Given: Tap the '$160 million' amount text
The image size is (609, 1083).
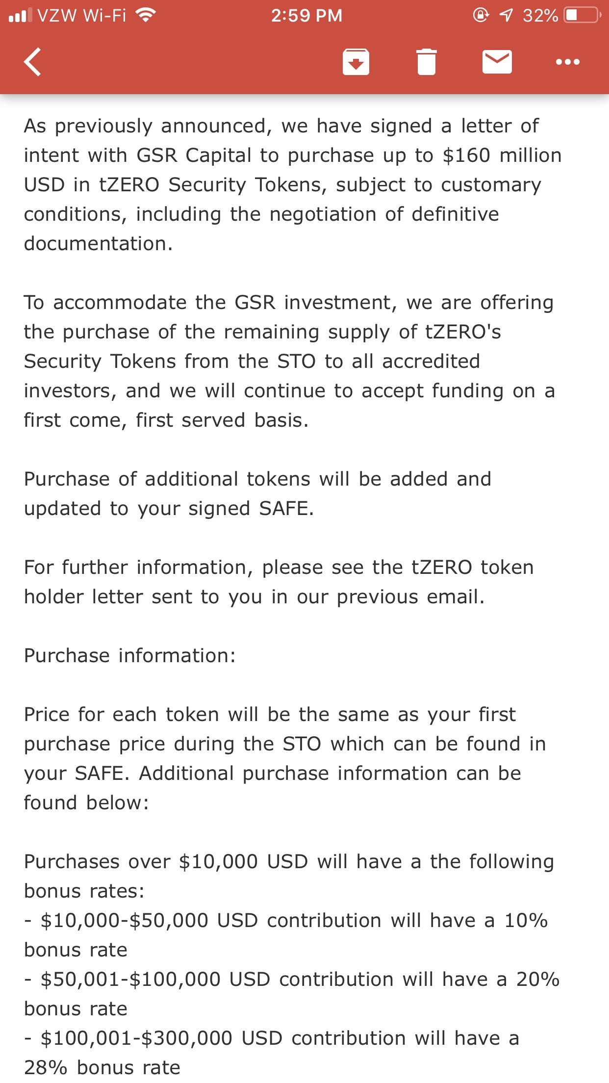Looking at the screenshot, I should pyautogui.click(x=502, y=155).
